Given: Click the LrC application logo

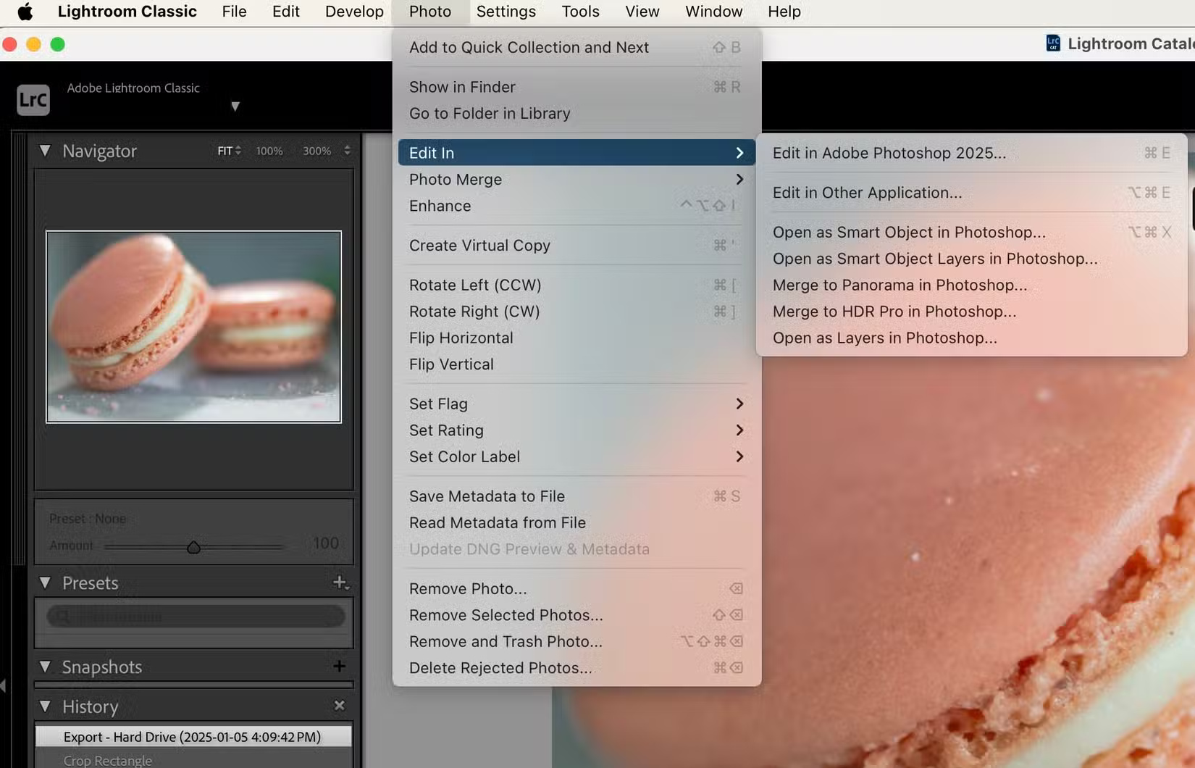Looking at the screenshot, I should point(32,99).
